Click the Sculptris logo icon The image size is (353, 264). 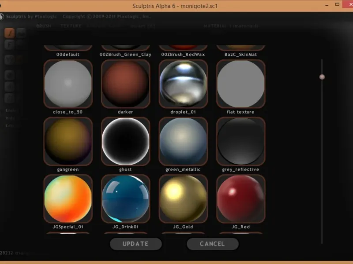tap(2, 17)
